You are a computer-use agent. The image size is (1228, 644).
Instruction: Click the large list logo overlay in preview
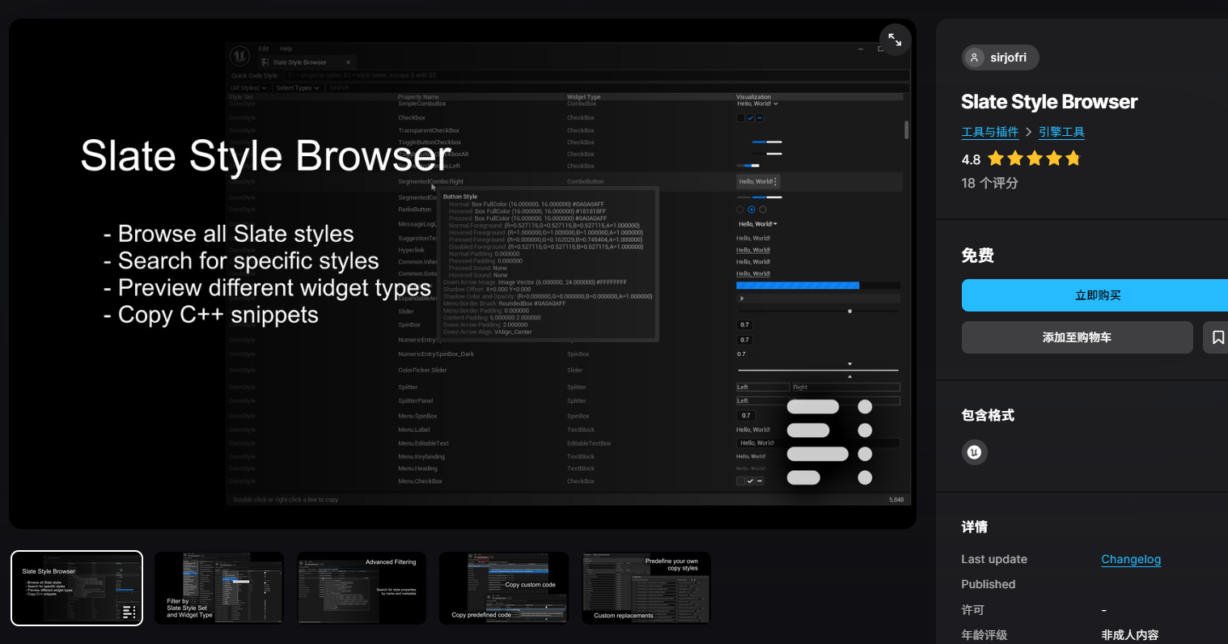[829, 442]
